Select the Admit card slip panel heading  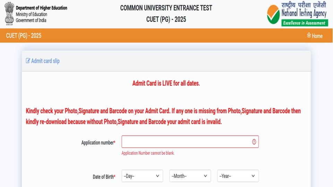pyautogui.click(x=45, y=61)
